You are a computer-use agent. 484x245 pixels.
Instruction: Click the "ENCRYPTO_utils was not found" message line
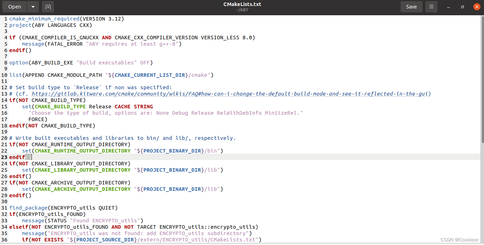pyautogui.click(x=137, y=233)
